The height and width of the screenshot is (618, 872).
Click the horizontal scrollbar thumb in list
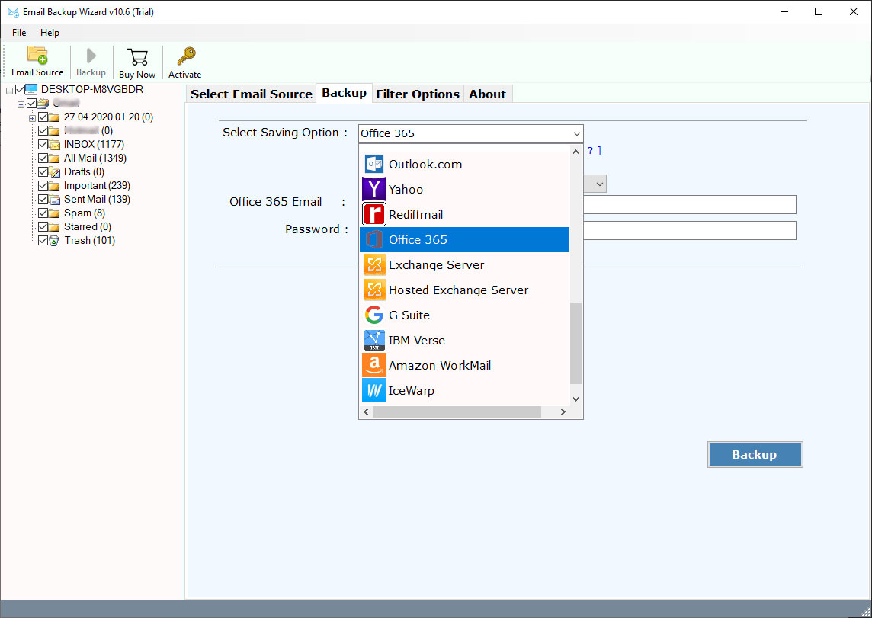(x=457, y=411)
